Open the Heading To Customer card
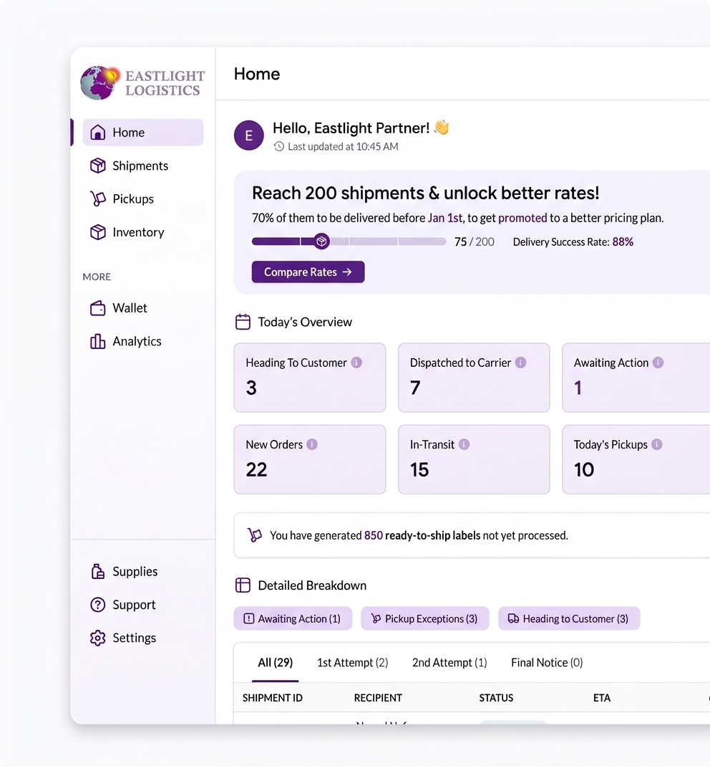This screenshot has height=766, width=710. point(310,378)
